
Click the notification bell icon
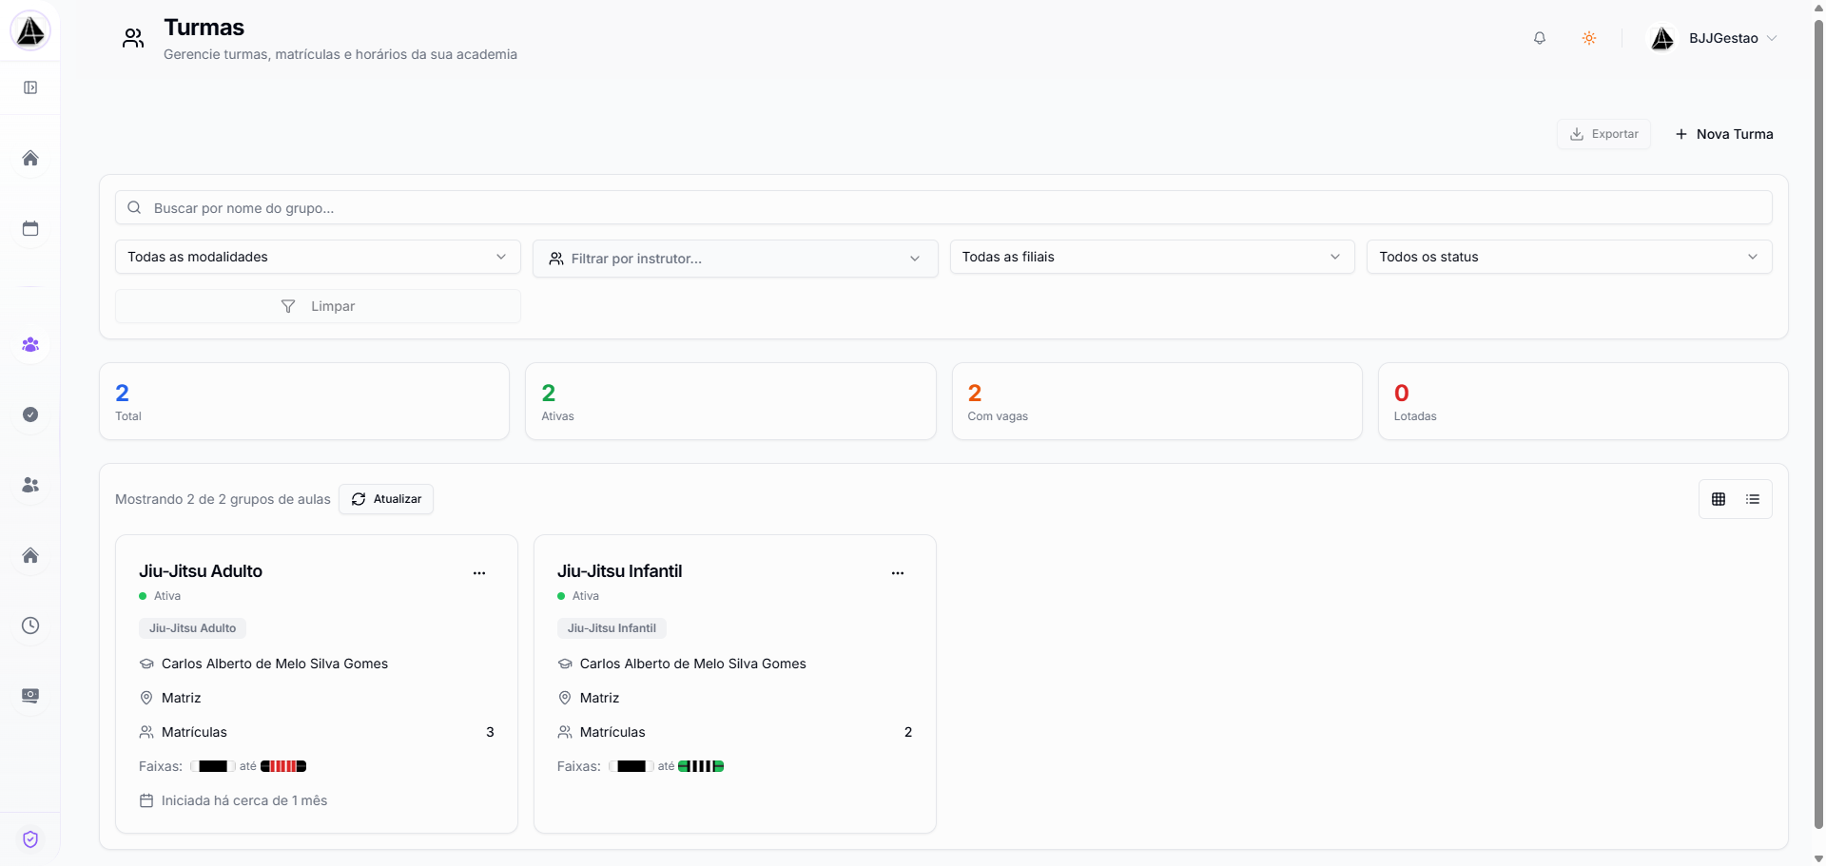[x=1539, y=38]
